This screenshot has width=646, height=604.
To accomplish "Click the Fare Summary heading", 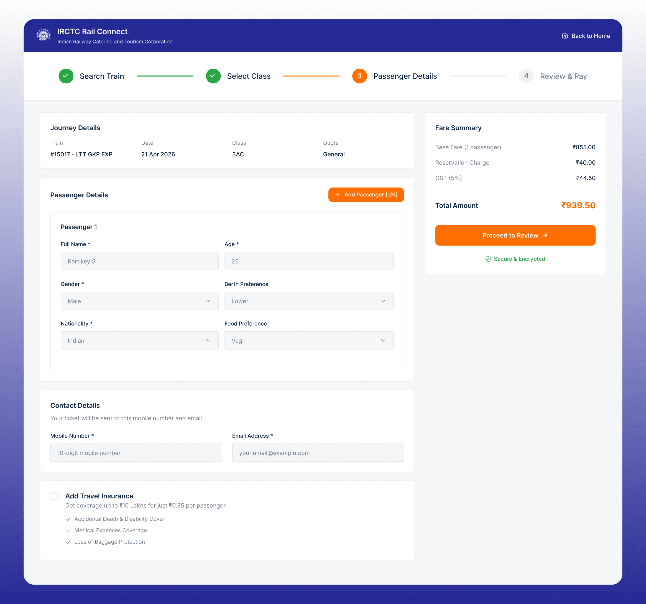I will coord(458,128).
